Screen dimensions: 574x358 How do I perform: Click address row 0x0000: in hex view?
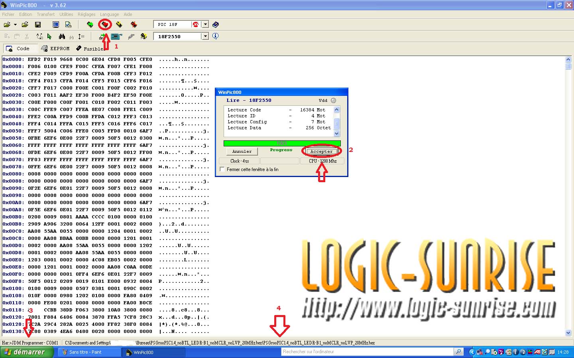[x=13, y=59]
